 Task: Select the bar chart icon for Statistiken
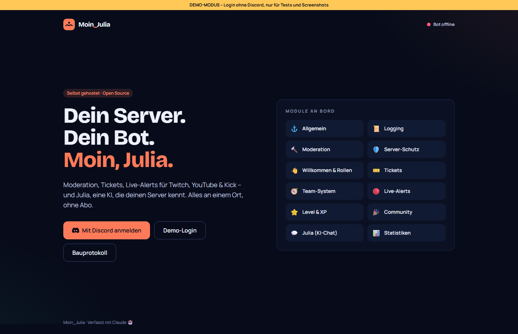click(376, 233)
